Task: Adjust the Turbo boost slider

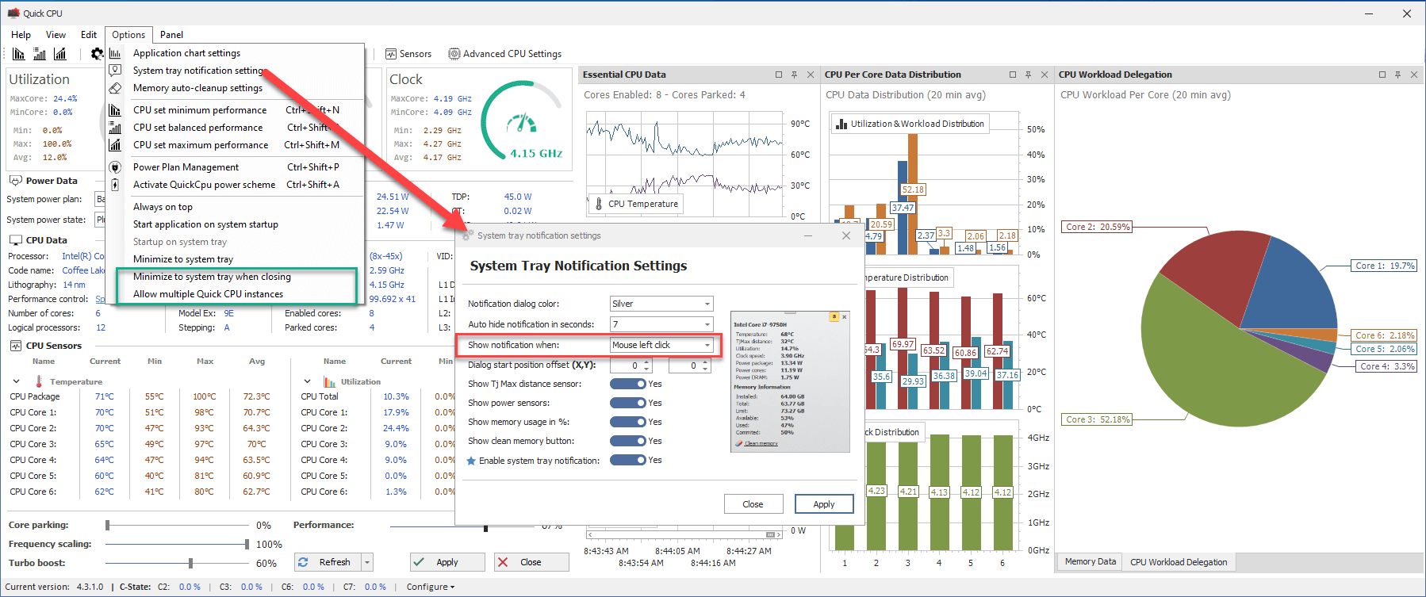Action: click(190, 563)
